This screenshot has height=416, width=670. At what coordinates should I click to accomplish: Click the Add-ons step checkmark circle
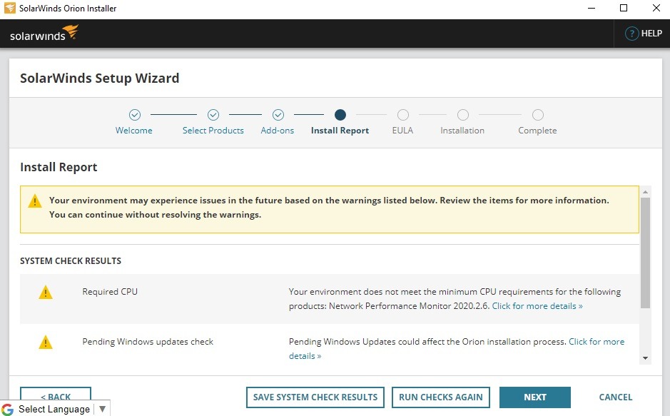pyautogui.click(x=278, y=115)
